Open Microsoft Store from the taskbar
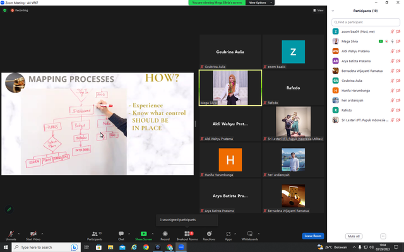 click(98, 247)
